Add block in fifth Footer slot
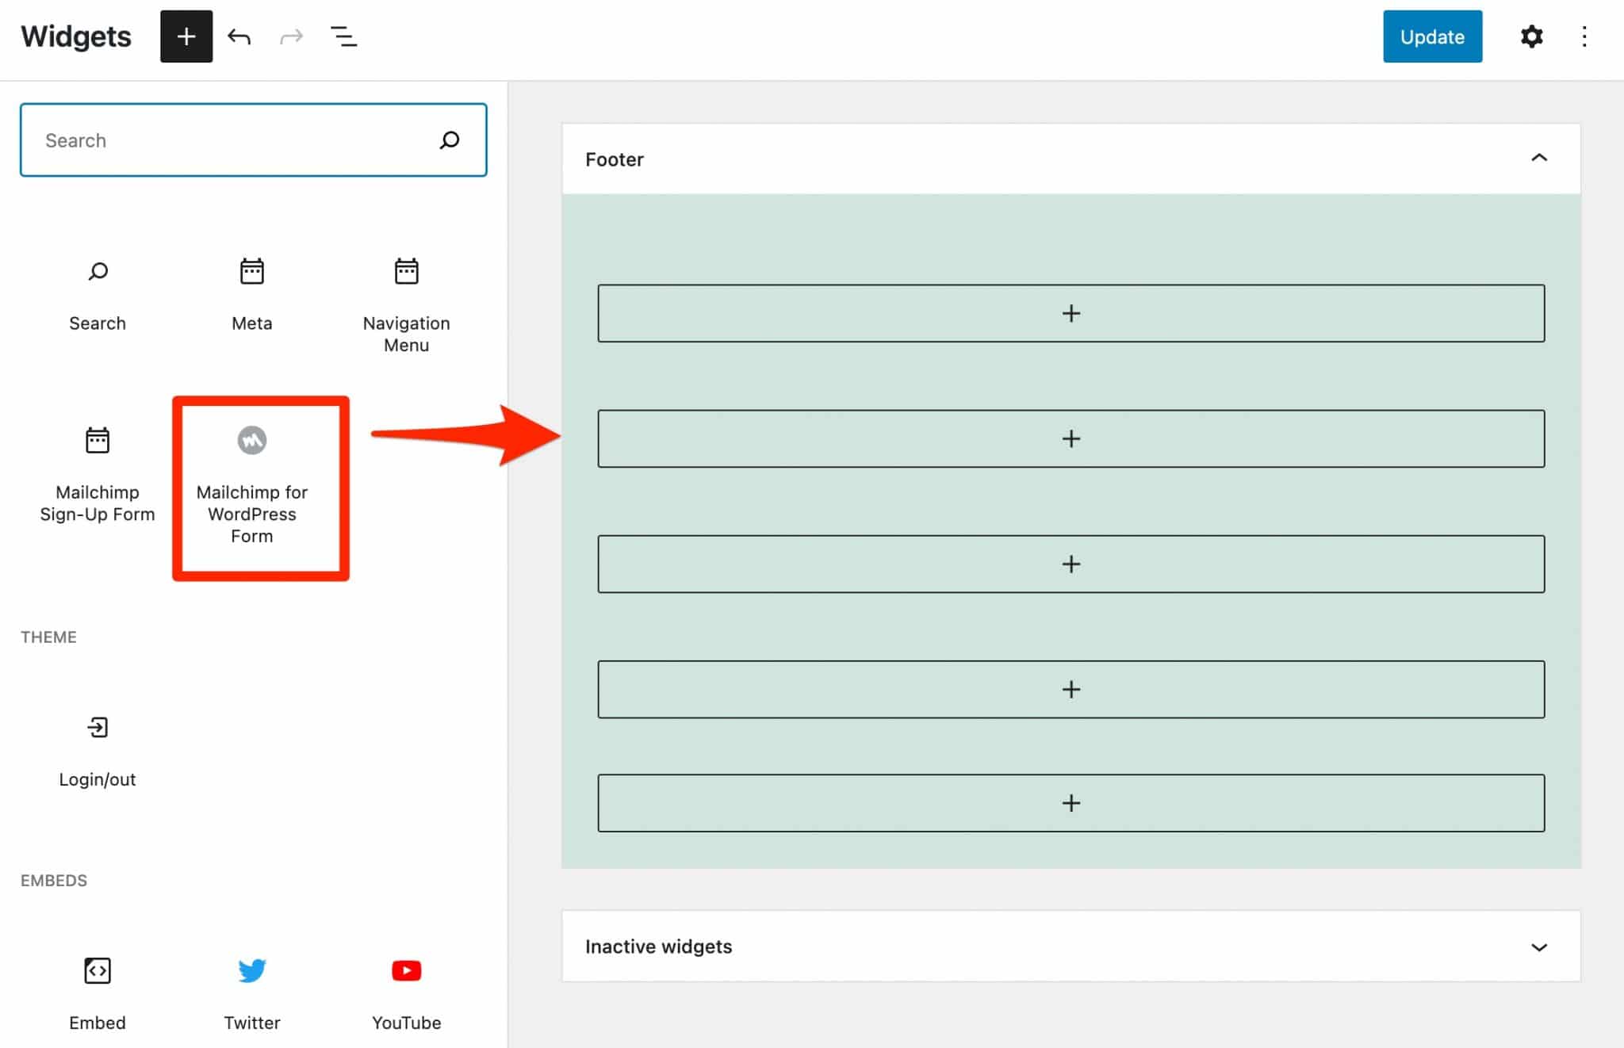This screenshot has width=1624, height=1048. [1071, 803]
